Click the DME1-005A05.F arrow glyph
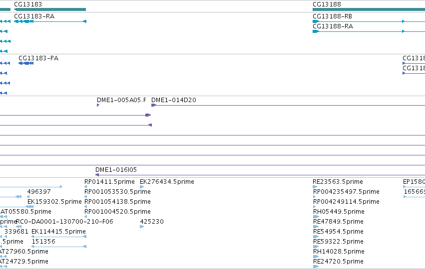425x269 pixels. coord(98,105)
